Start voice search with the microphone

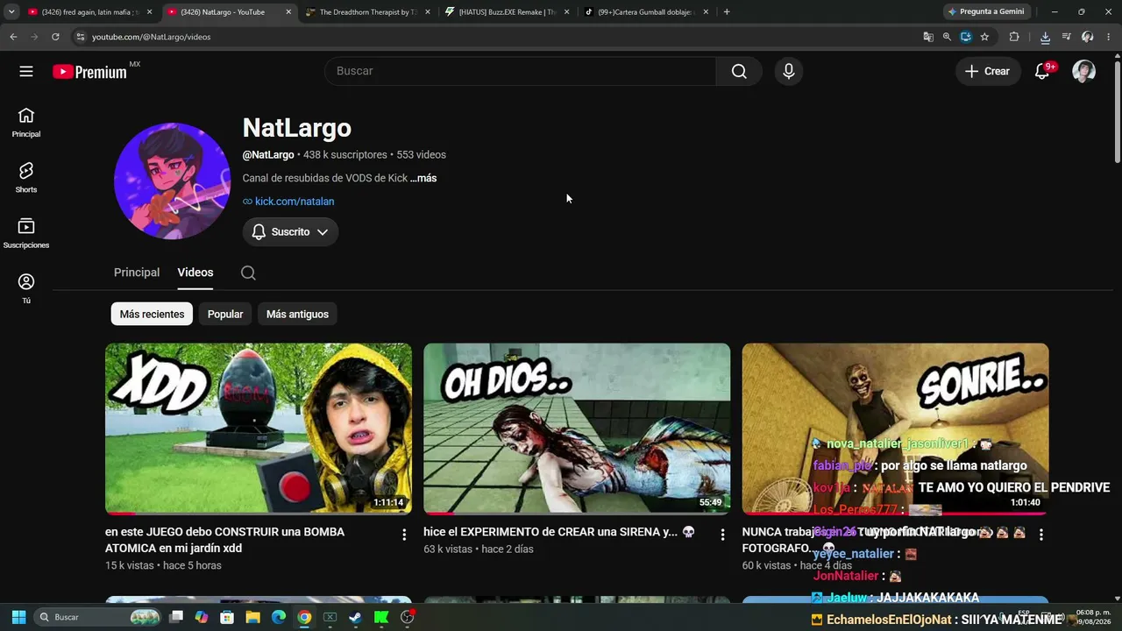click(789, 71)
